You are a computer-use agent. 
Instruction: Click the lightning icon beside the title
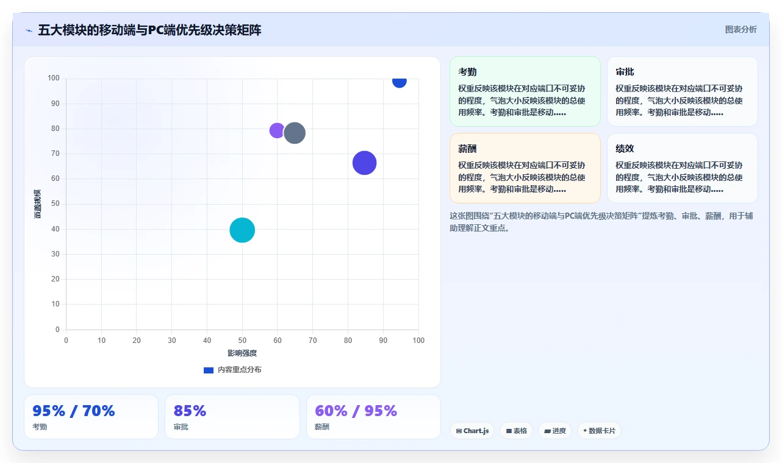[29, 30]
